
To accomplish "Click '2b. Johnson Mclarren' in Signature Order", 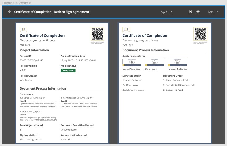I will click(134, 90).
